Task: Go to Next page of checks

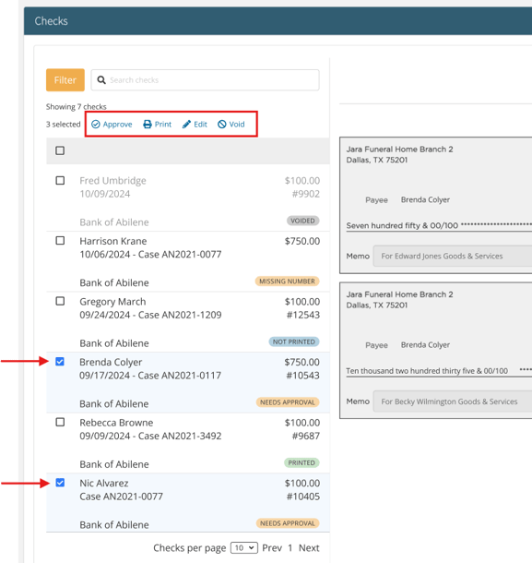Action: pos(309,548)
